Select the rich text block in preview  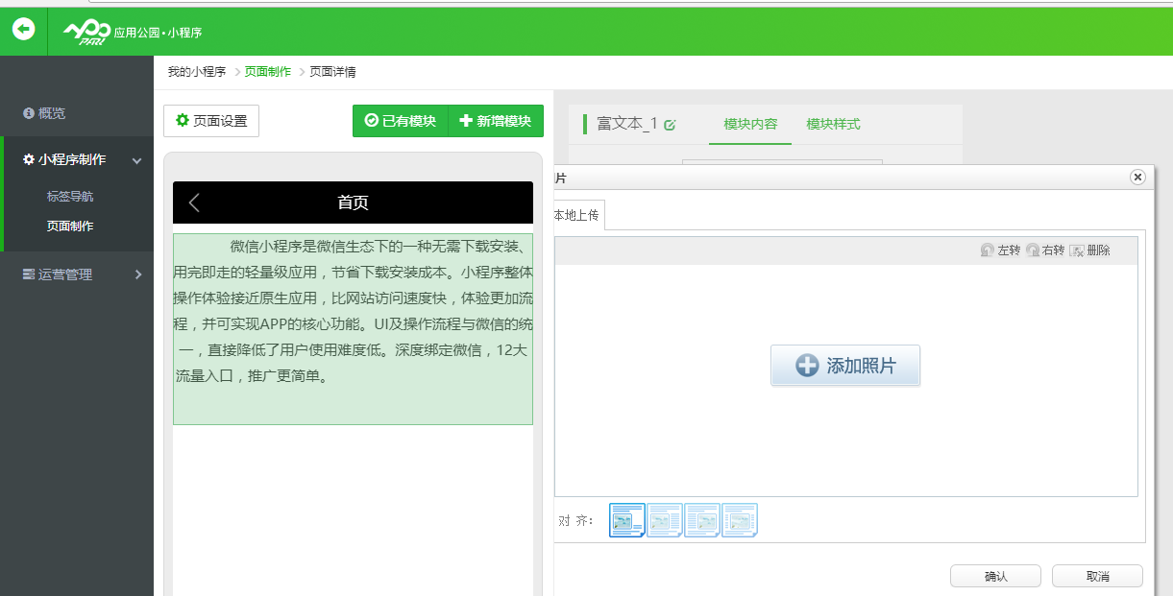coord(353,328)
